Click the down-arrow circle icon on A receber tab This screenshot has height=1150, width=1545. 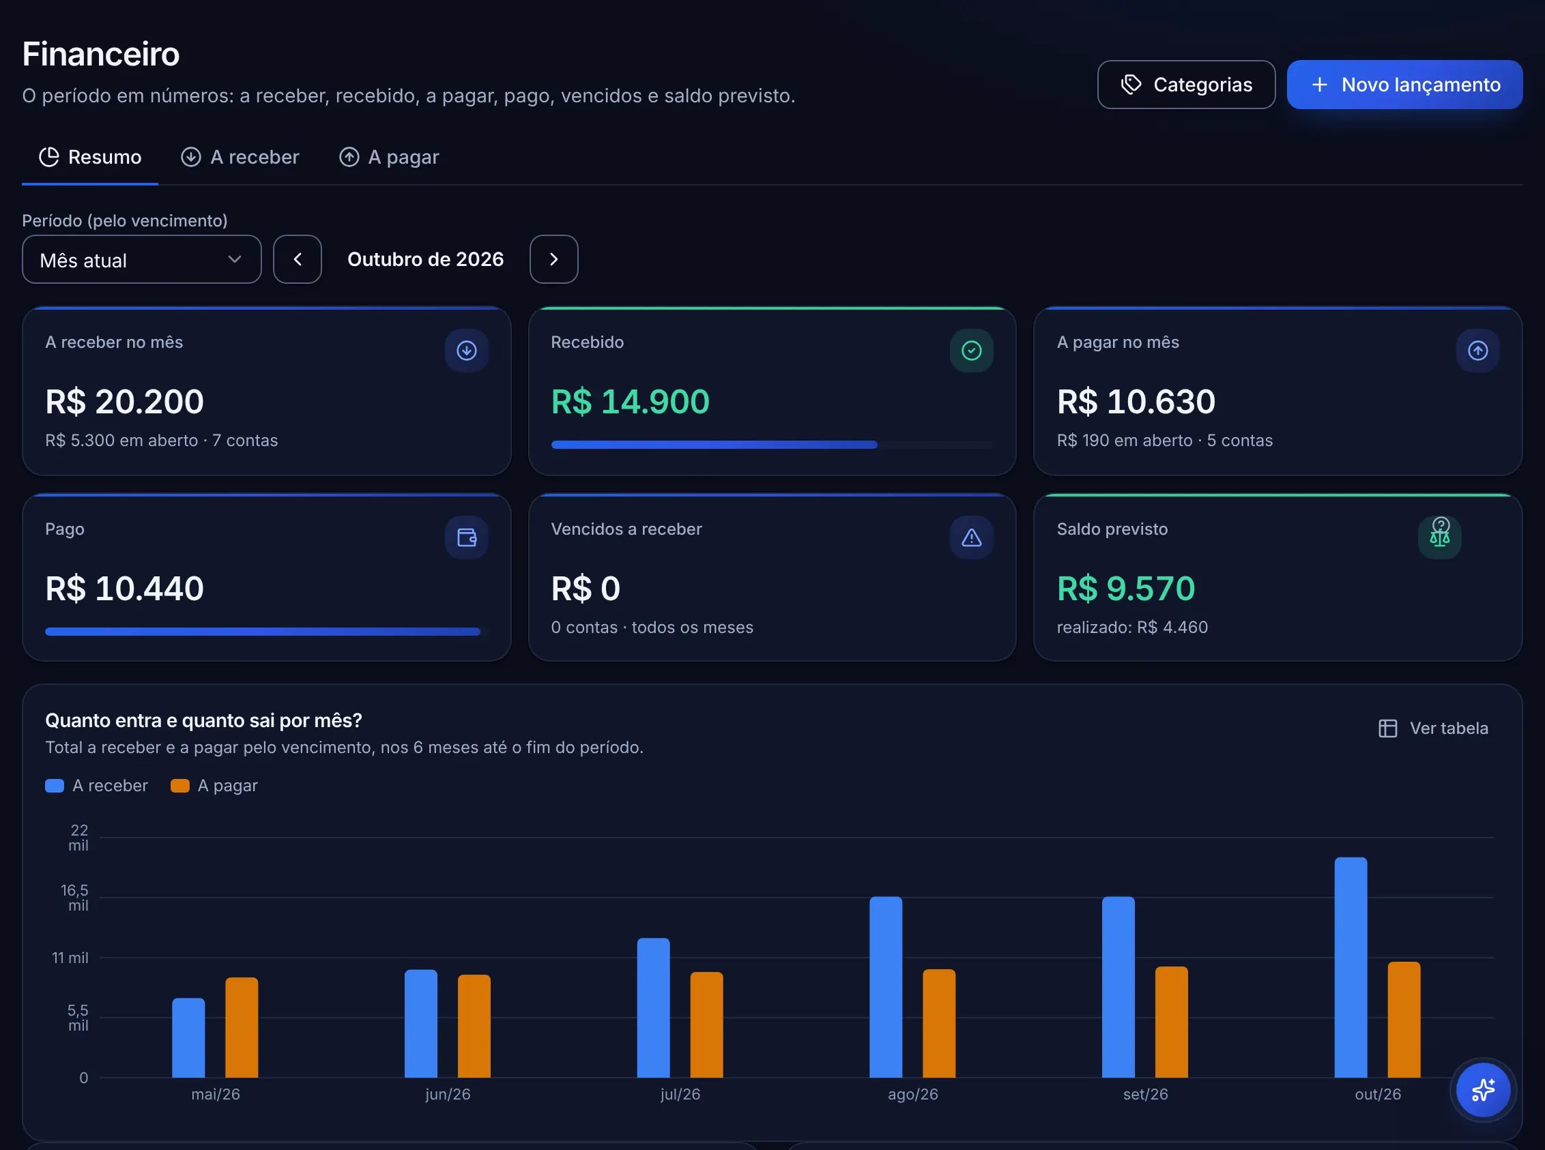[191, 157]
